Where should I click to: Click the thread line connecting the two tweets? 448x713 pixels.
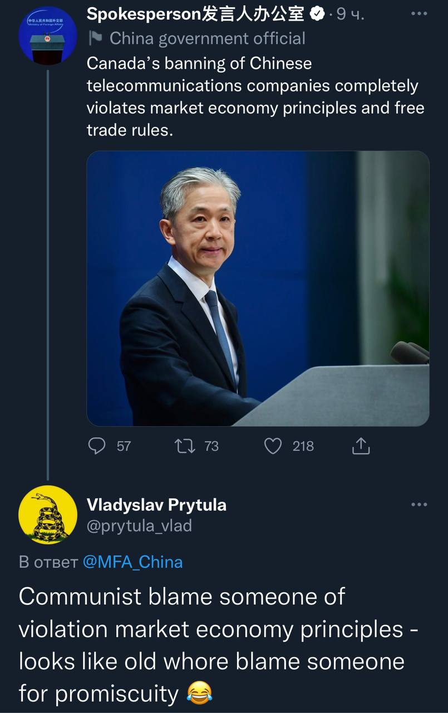point(47,273)
